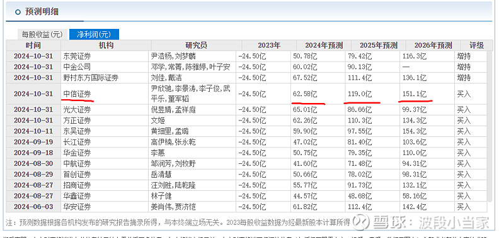Click the 60.02亿 forecast value

[305, 67]
